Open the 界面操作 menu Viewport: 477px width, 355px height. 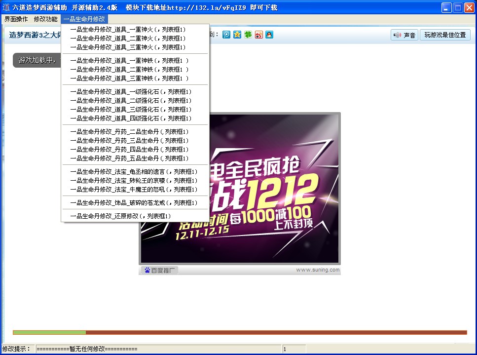tap(16, 19)
